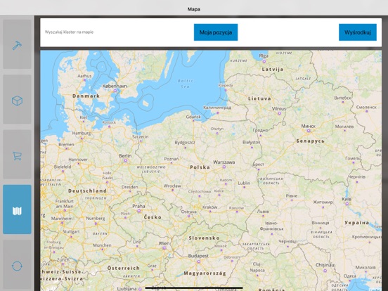Select the Львів map label
388x291 pixels.
tap(263, 212)
